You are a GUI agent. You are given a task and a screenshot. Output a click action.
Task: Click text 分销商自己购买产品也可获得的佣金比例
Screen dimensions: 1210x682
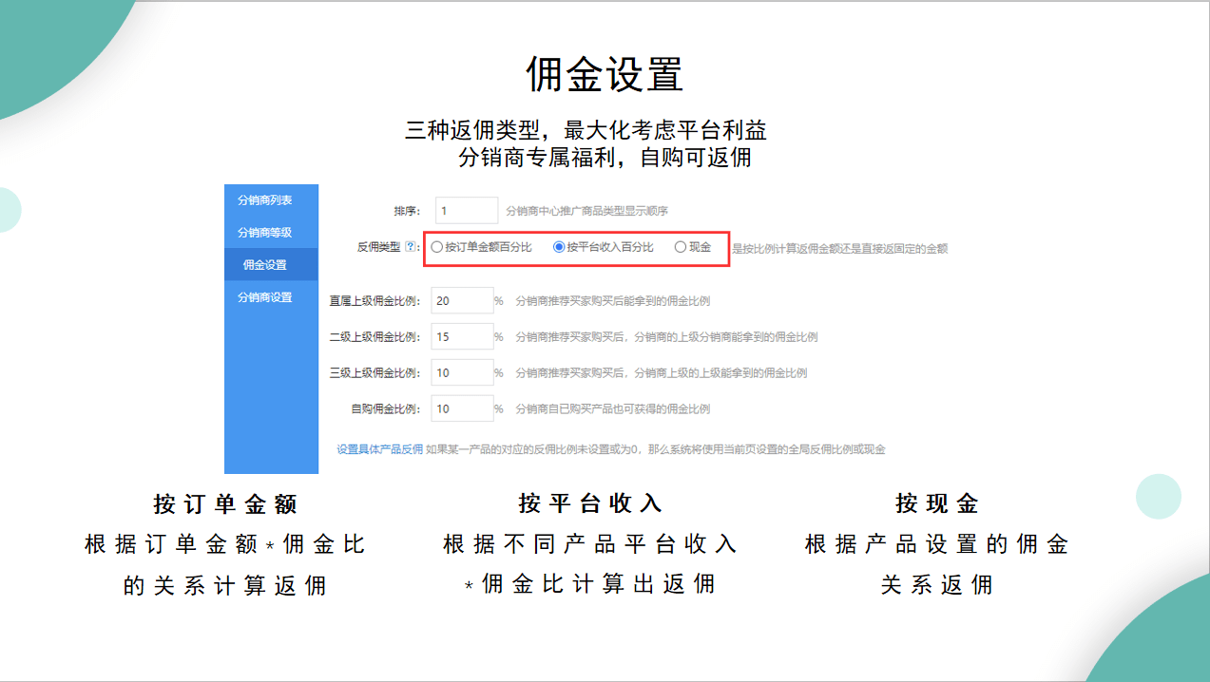tap(612, 409)
